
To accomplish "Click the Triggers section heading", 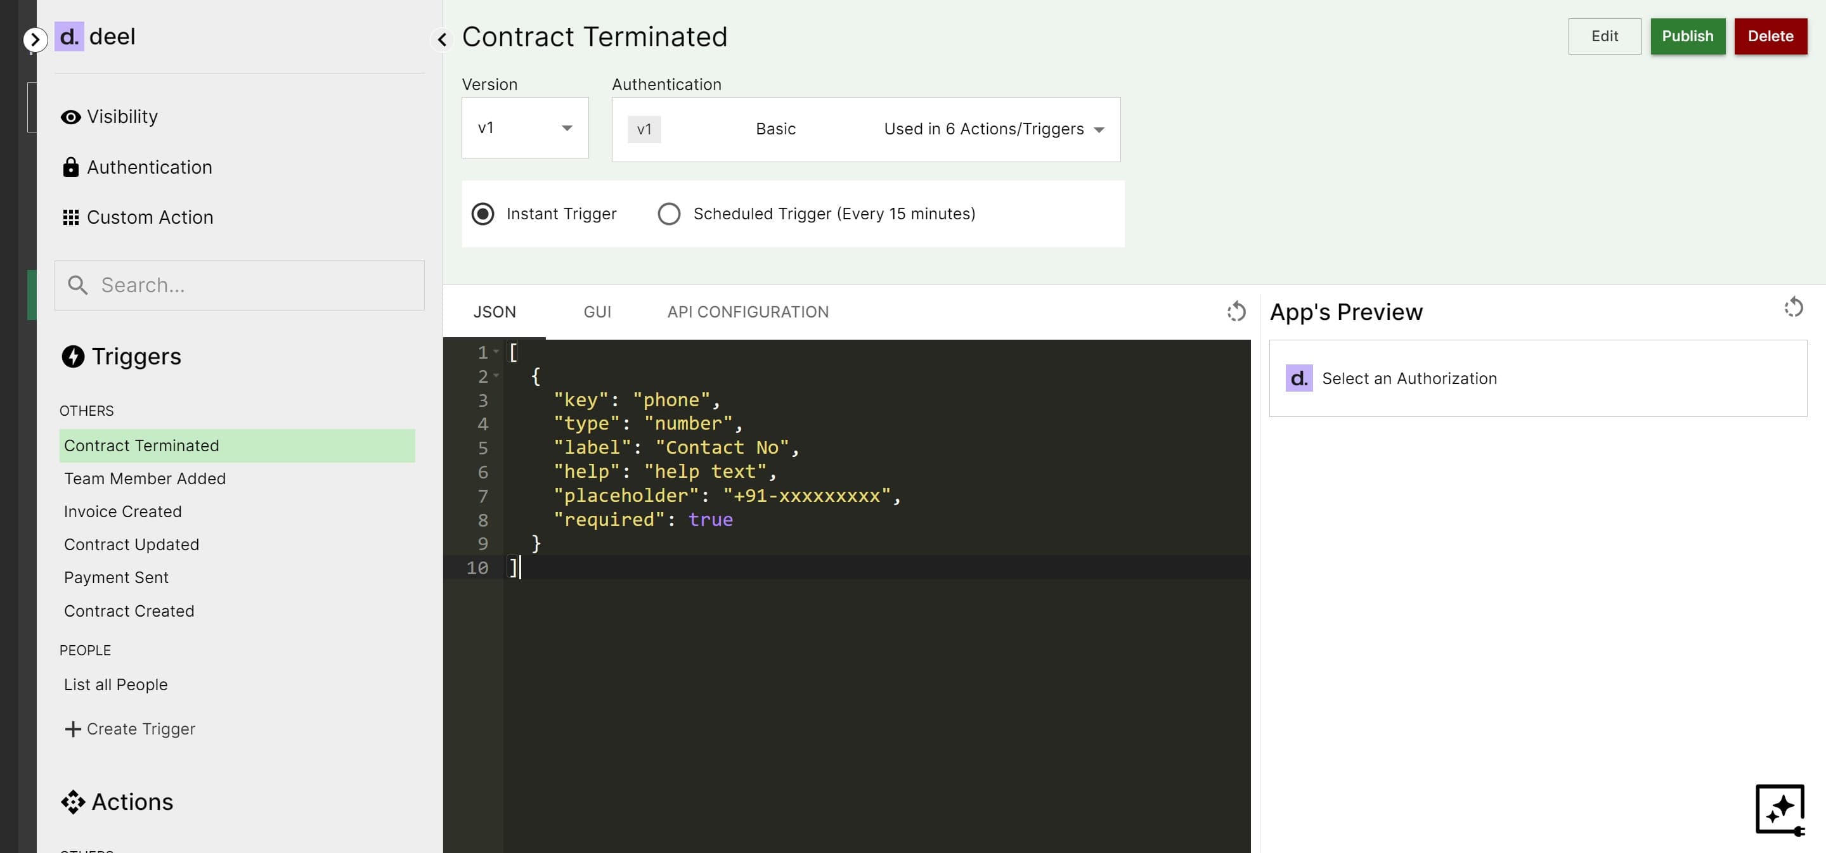I will [x=136, y=356].
